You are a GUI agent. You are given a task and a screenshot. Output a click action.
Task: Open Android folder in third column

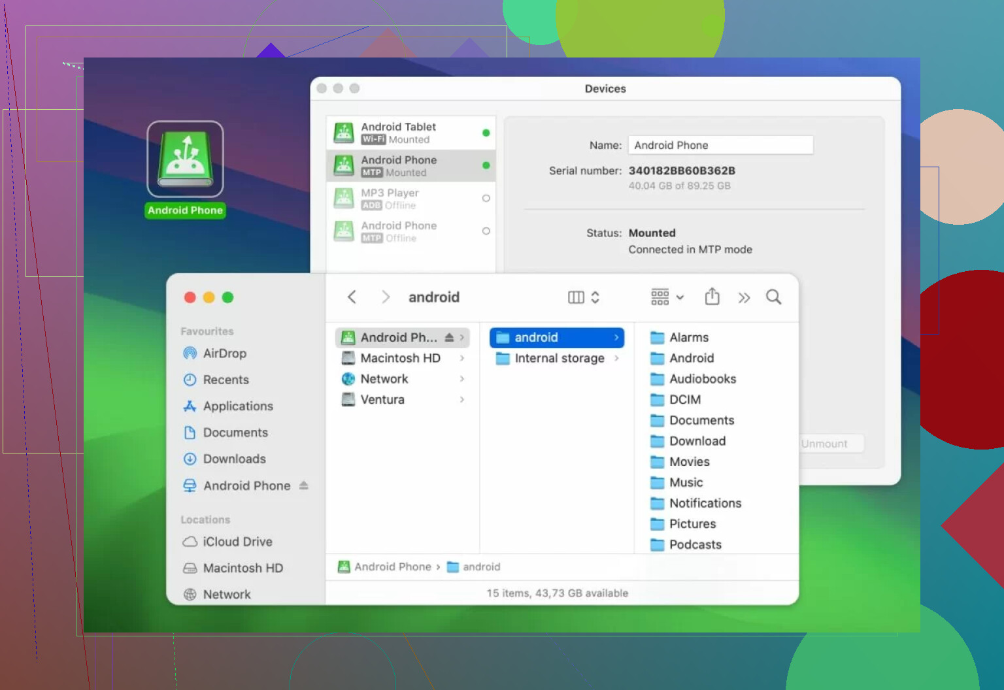point(682,358)
